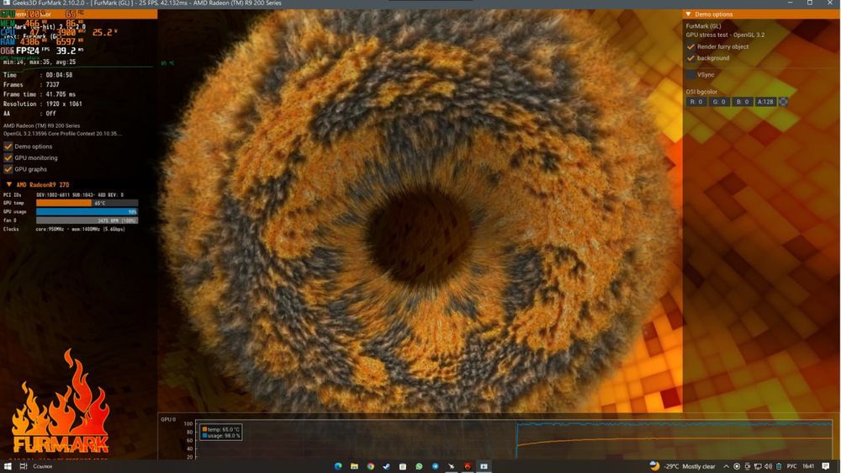Open WhatsApp from the taskbar
841x473 pixels.
tap(419, 466)
